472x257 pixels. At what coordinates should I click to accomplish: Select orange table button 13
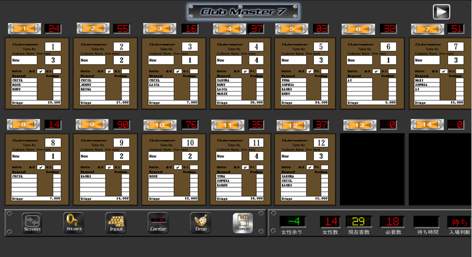click(360, 125)
